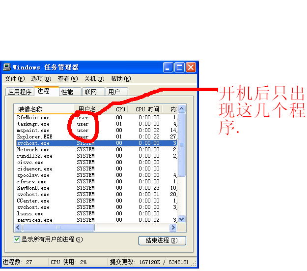Click the highlighted svchost.exe row
This screenshot has width=307, height=271.
click(x=97, y=143)
